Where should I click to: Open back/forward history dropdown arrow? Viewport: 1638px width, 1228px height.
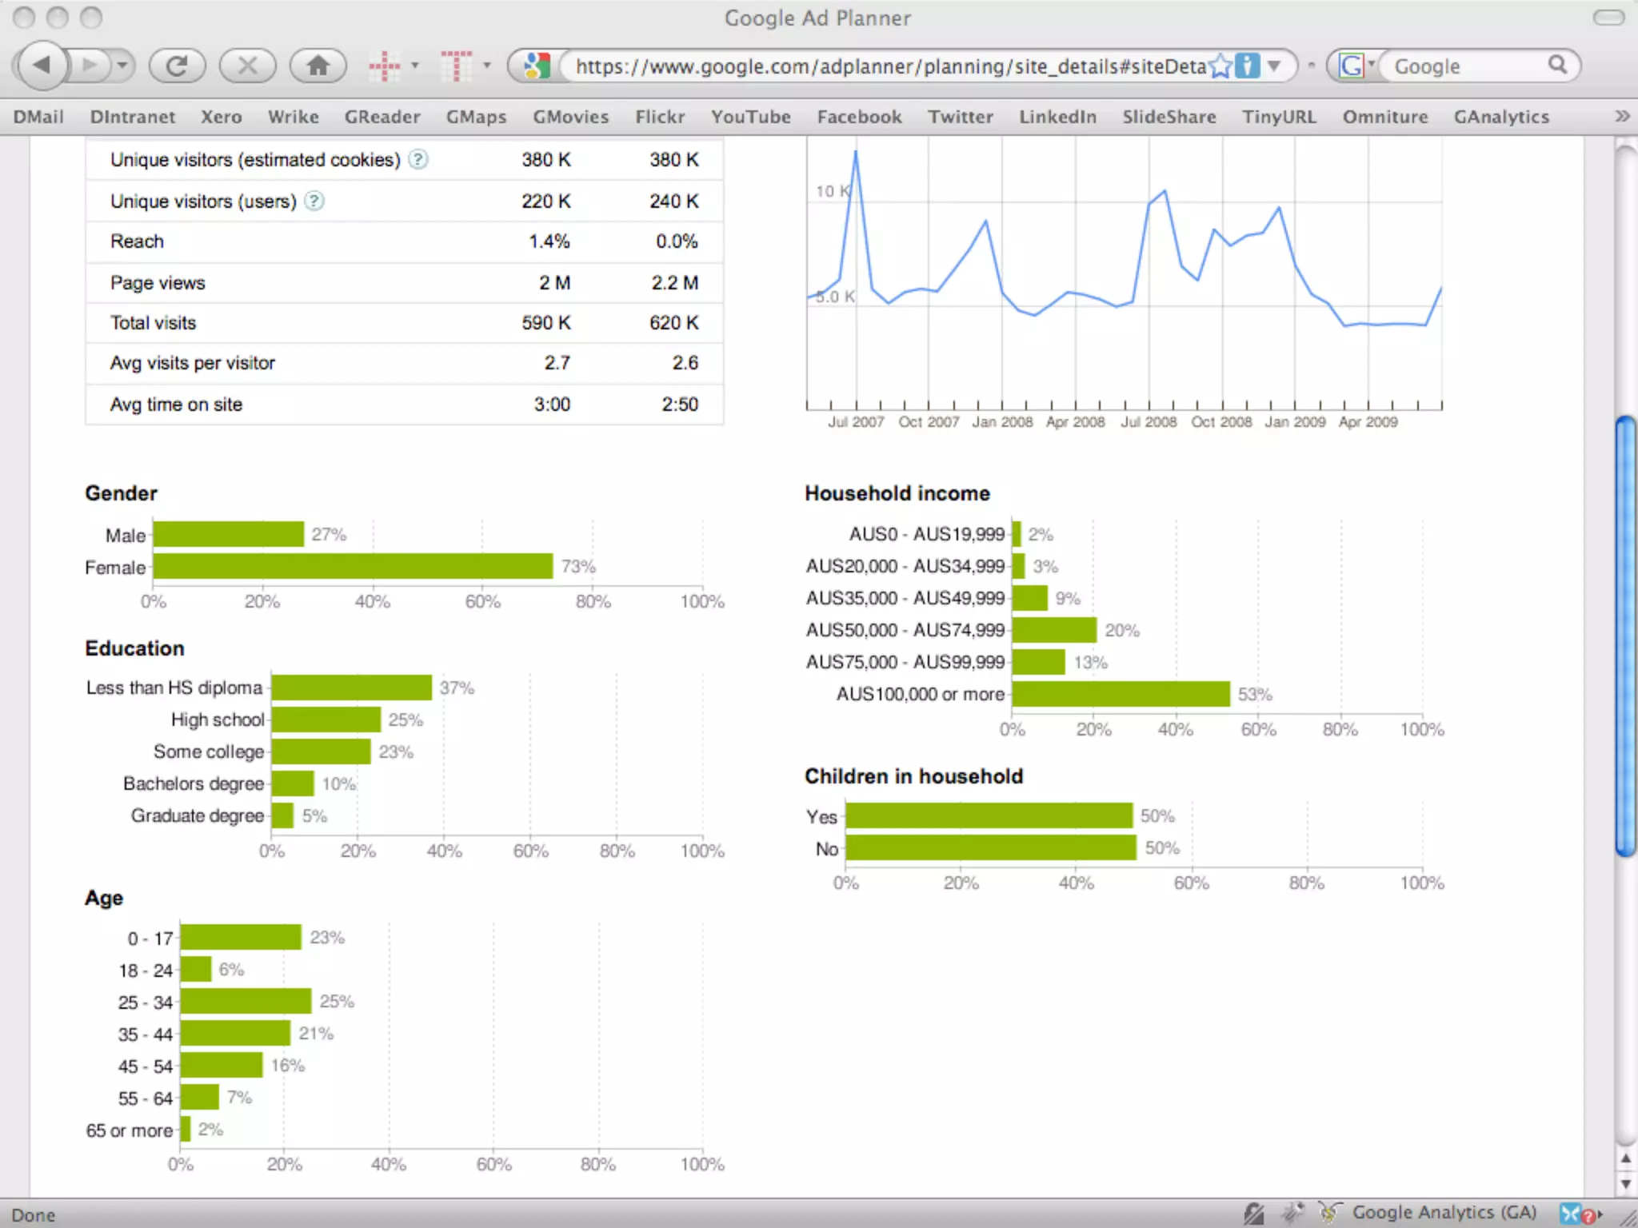pos(122,65)
